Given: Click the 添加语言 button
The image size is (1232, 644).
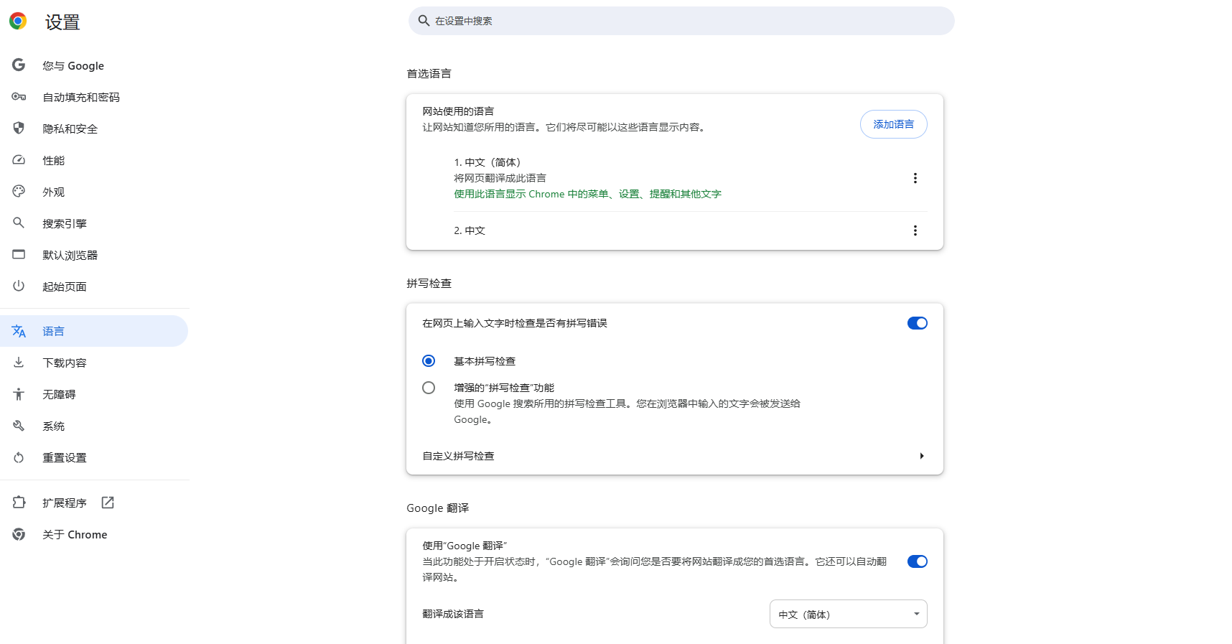Looking at the screenshot, I should pyautogui.click(x=893, y=124).
